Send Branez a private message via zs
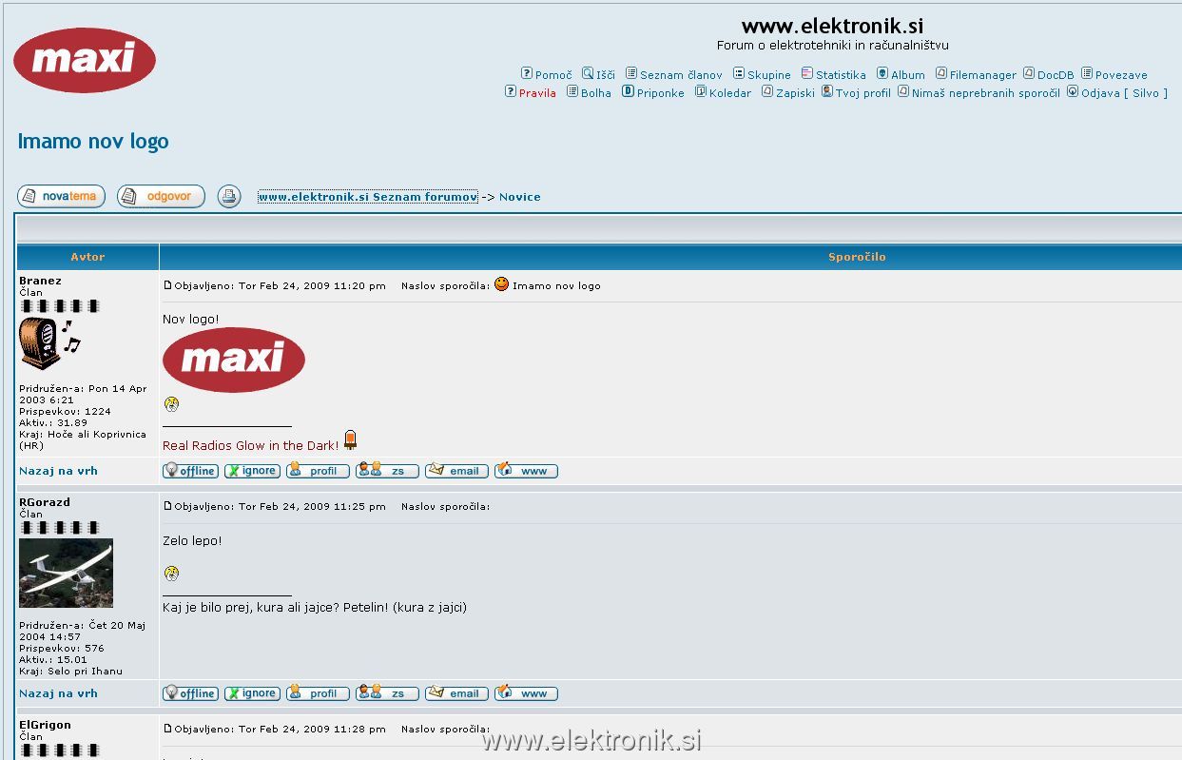1182x760 pixels. tap(387, 471)
